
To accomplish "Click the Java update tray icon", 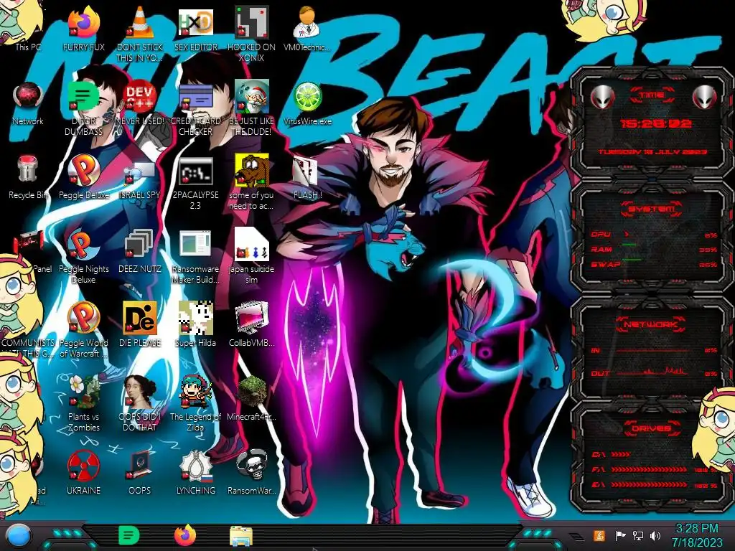I will (x=599, y=535).
